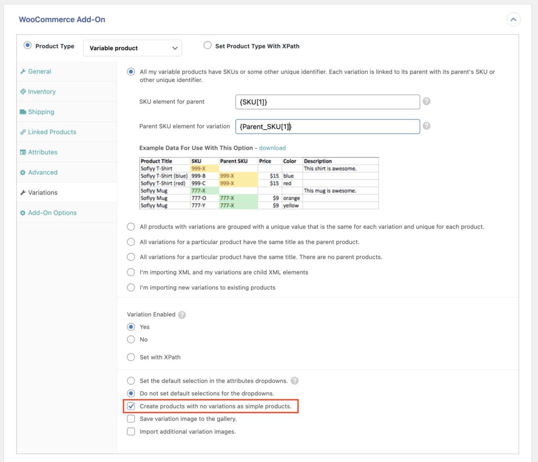The height and width of the screenshot is (462, 538).
Task: Click the help icon beside Parent SKU element
Action: coord(427,126)
